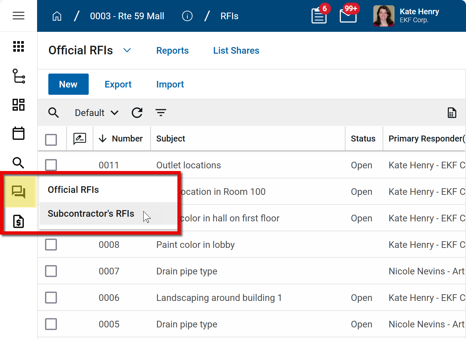
Task: Select the checkbox for RFI 0006
Action: pyautogui.click(x=51, y=298)
